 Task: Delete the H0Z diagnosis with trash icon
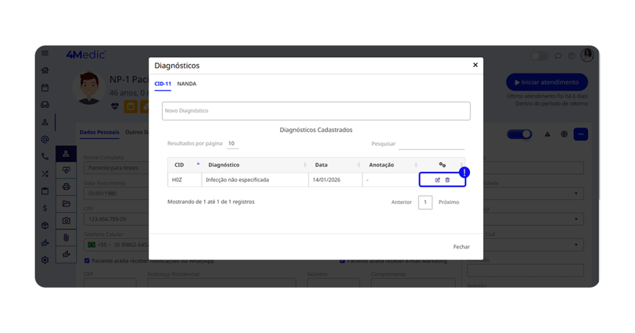tap(447, 180)
